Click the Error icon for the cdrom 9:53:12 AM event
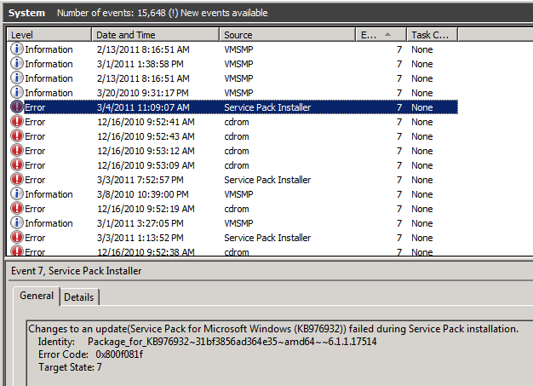 pos(16,151)
